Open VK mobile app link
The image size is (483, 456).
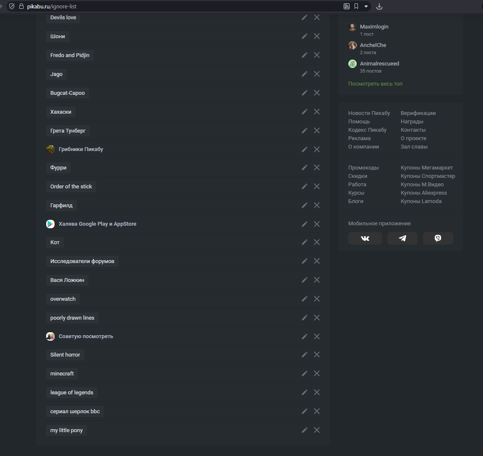(x=365, y=238)
